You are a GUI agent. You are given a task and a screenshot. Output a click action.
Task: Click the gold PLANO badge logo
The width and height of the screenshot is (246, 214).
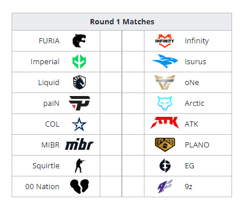[165, 145]
